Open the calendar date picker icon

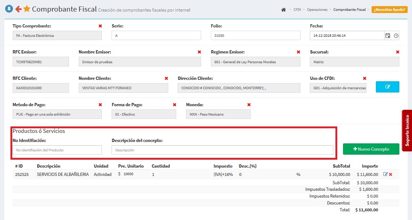coord(388,35)
